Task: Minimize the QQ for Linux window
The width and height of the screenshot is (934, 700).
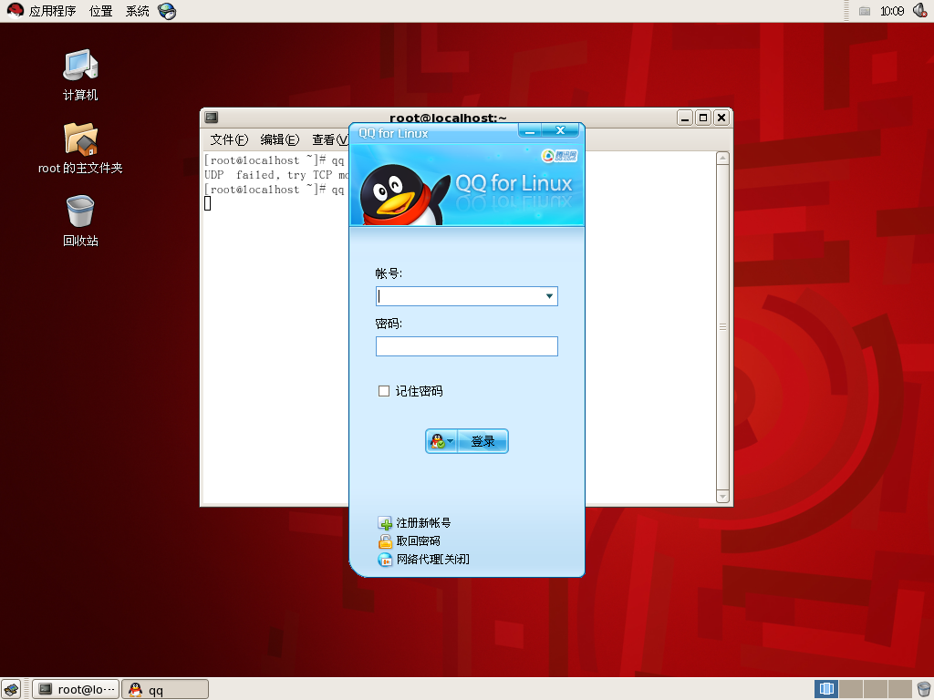Action: (x=530, y=130)
